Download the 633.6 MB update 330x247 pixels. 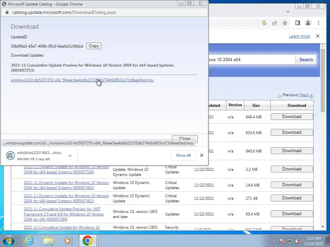[292, 132]
